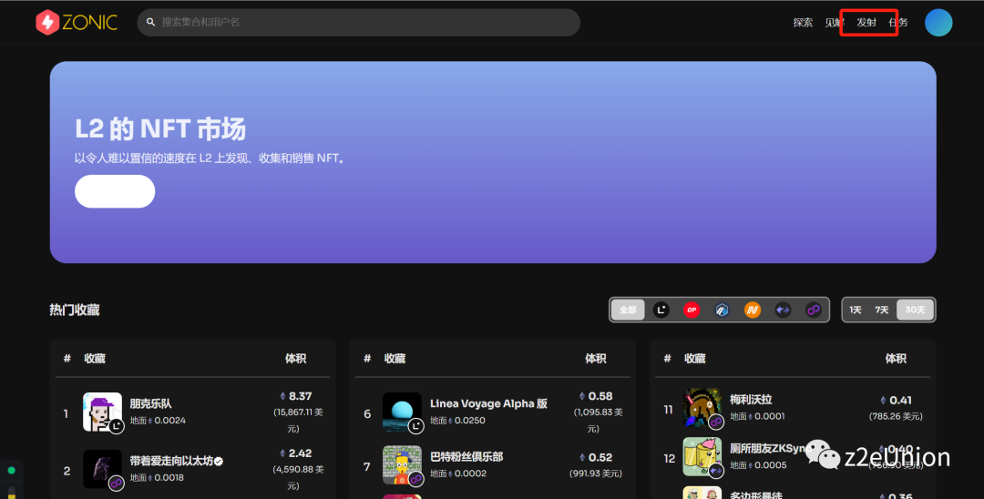Viewport: 984px width, 499px height.
Task: Open the 梅利沃拉 collection name
Action: coord(751,400)
